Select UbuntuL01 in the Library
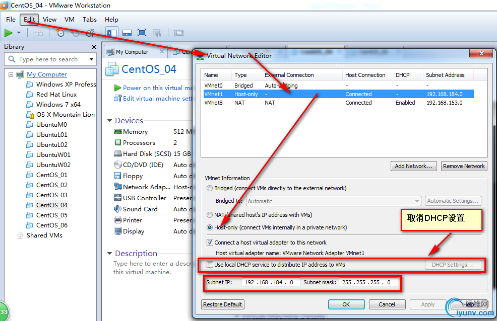Screen dimensions: 497x321 tap(51, 135)
